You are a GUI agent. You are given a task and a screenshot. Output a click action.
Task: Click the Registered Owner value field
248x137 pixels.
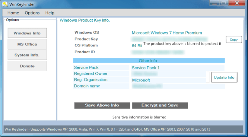(x=169, y=74)
